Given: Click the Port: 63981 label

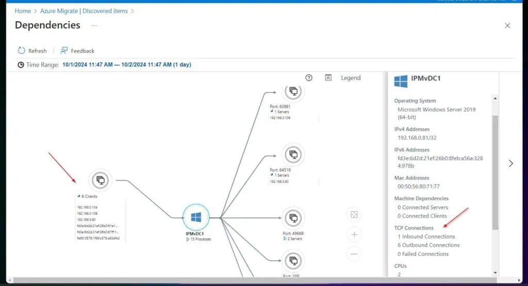Looking at the screenshot, I should click(x=280, y=106).
